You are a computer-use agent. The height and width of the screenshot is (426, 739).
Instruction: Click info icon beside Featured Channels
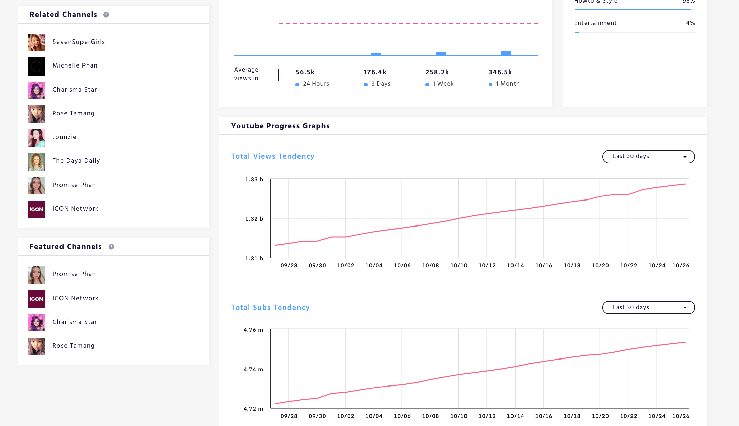pyautogui.click(x=111, y=247)
